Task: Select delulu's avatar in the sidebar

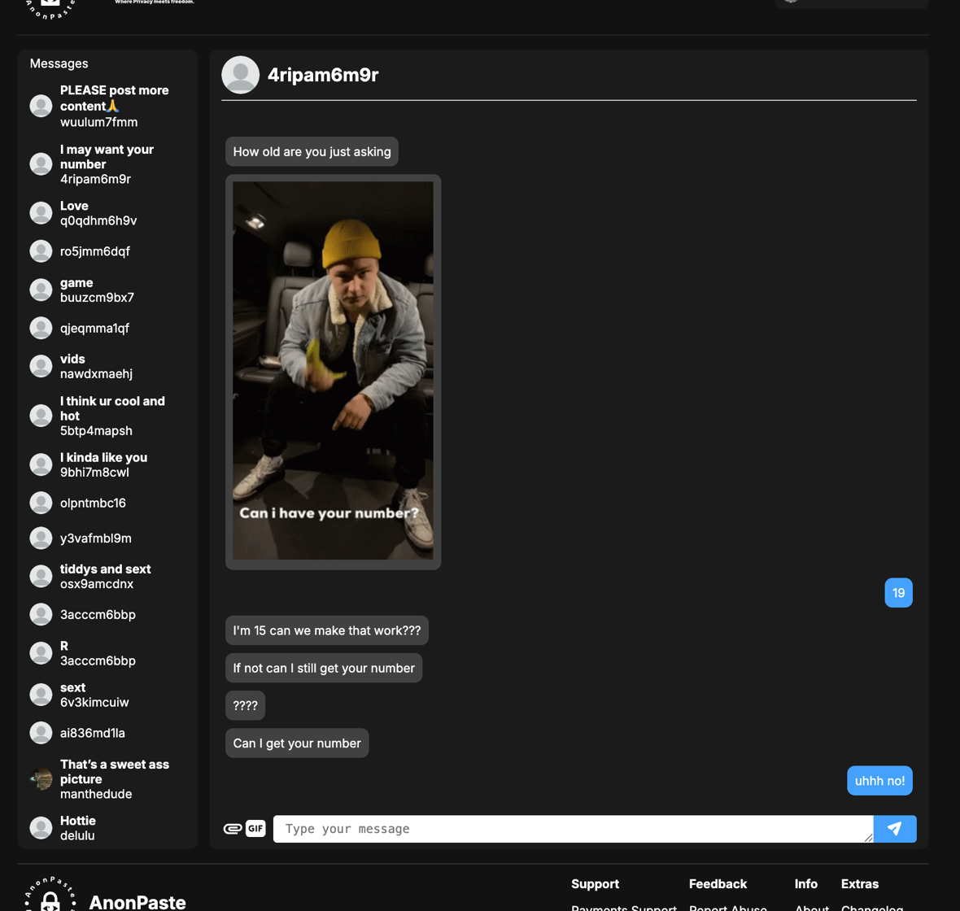Action: point(41,828)
